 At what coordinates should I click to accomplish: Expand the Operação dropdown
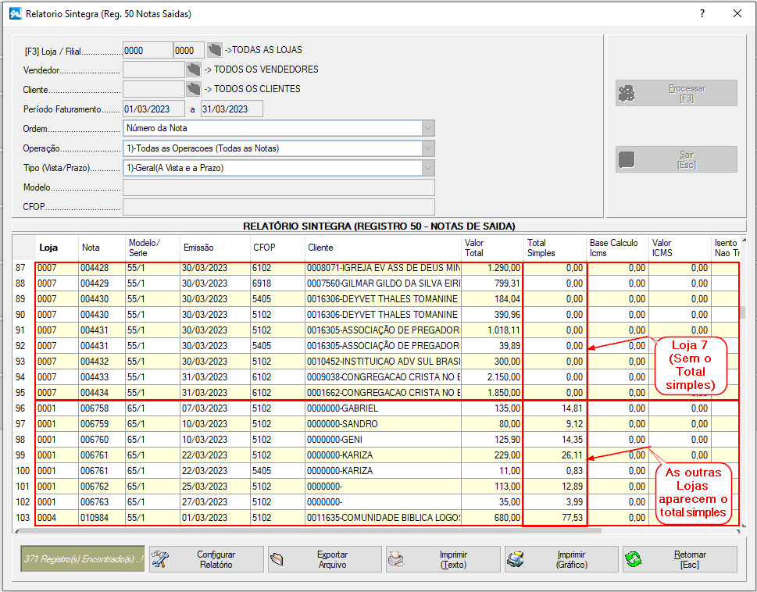[x=428, y=148]
